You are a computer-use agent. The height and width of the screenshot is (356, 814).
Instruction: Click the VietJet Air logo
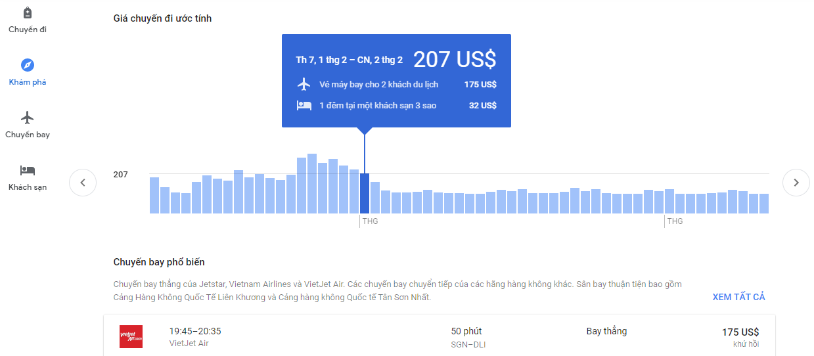(x=131, y=336)
